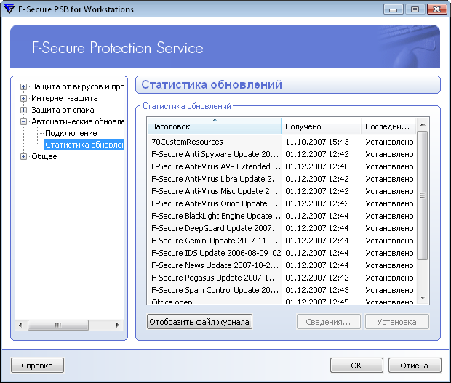Image resolution: width=451 pixels, height=383 pixels.
Task: Select the F-Secure News Update row
Action: pyautogui.click(x=282, y=265)
